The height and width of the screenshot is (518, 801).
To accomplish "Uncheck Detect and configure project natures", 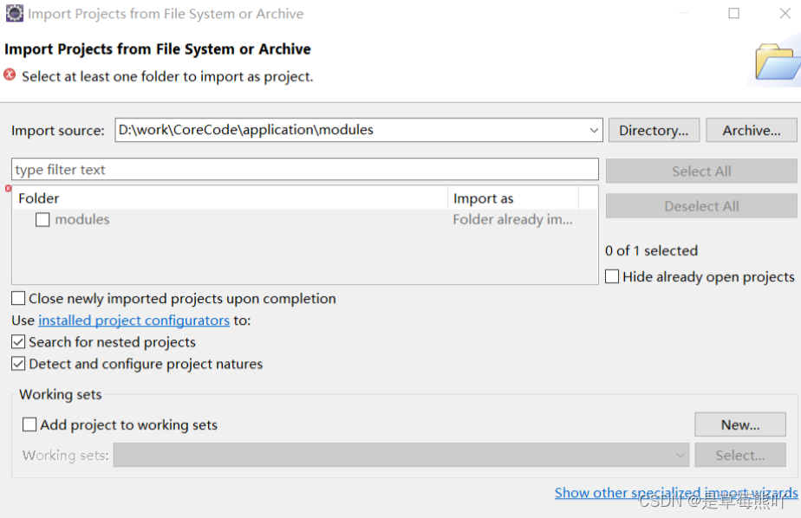I will [18, 364].
